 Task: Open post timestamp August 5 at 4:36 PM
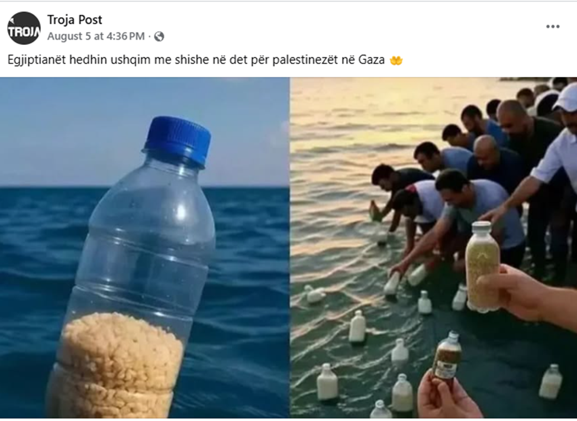pos(96,36)
